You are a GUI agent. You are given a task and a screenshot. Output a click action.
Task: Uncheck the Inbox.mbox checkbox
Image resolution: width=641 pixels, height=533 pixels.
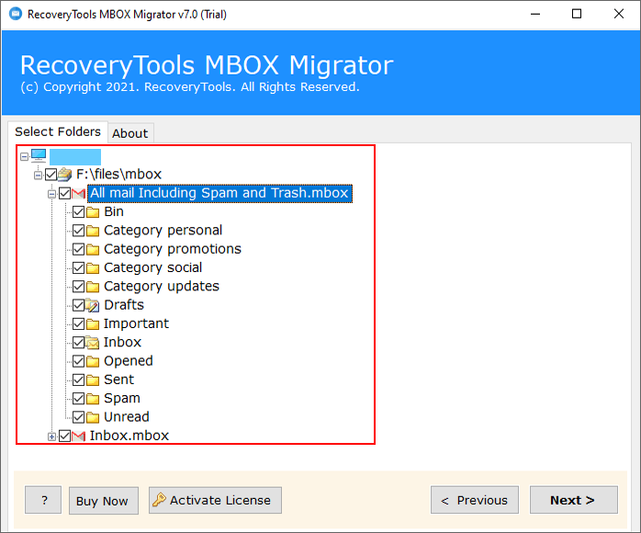[65, 437]
